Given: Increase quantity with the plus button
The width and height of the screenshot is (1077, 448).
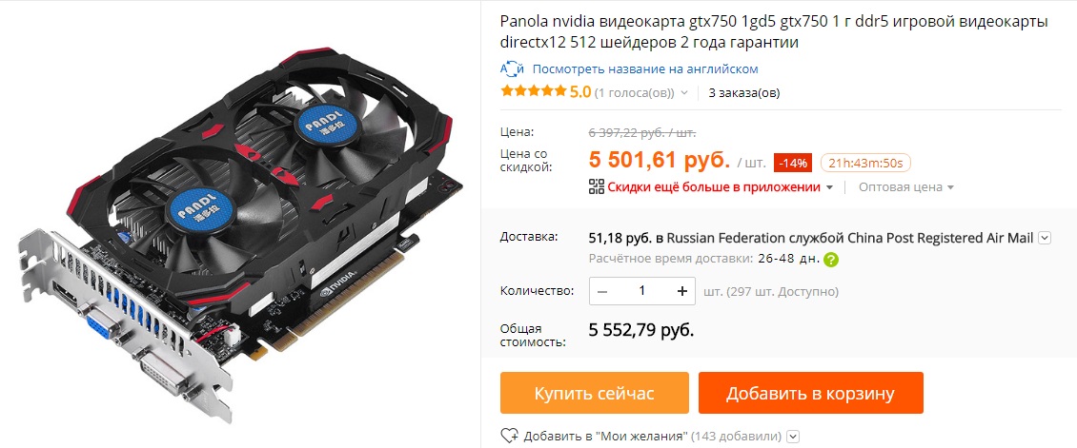Looking at the screenshot, I should tap(682, 291).
